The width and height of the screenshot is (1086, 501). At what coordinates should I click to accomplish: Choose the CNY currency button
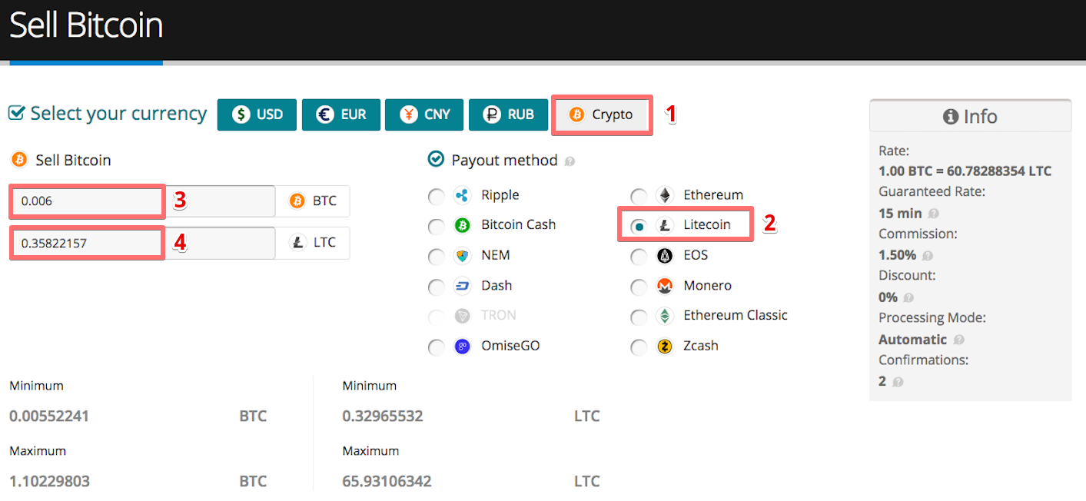pos(424,114)
